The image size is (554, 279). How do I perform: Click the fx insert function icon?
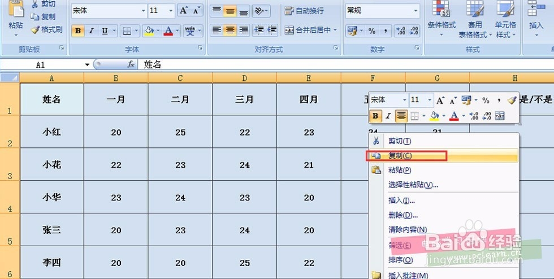[131, 64]
